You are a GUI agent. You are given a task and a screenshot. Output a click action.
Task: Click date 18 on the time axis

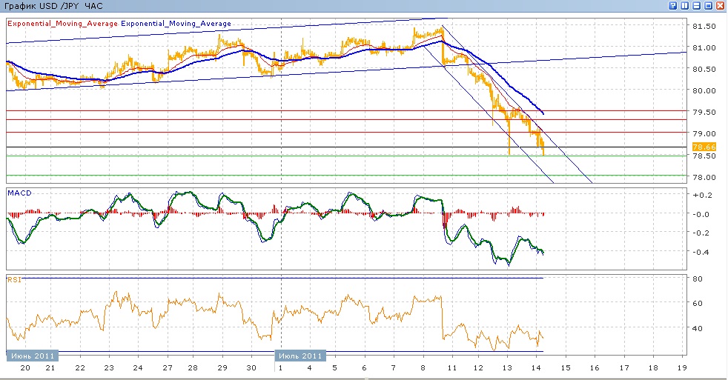coord(653,368)
